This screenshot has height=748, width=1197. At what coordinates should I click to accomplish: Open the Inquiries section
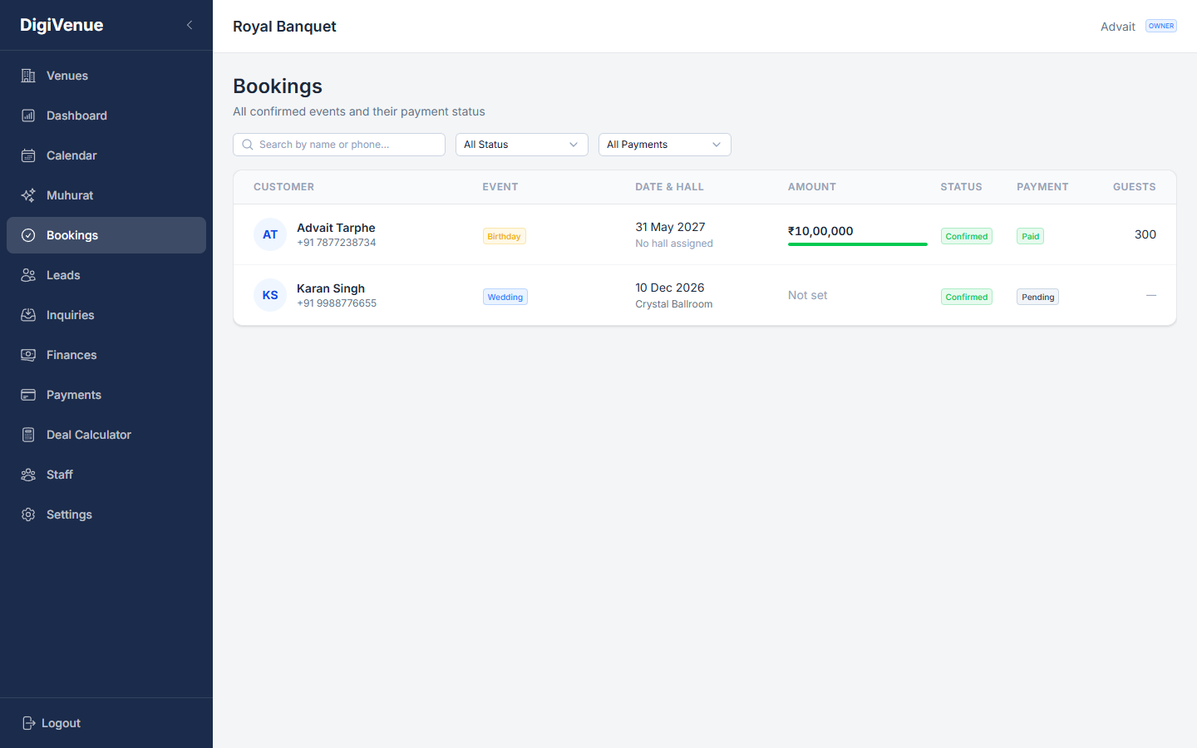106,315
